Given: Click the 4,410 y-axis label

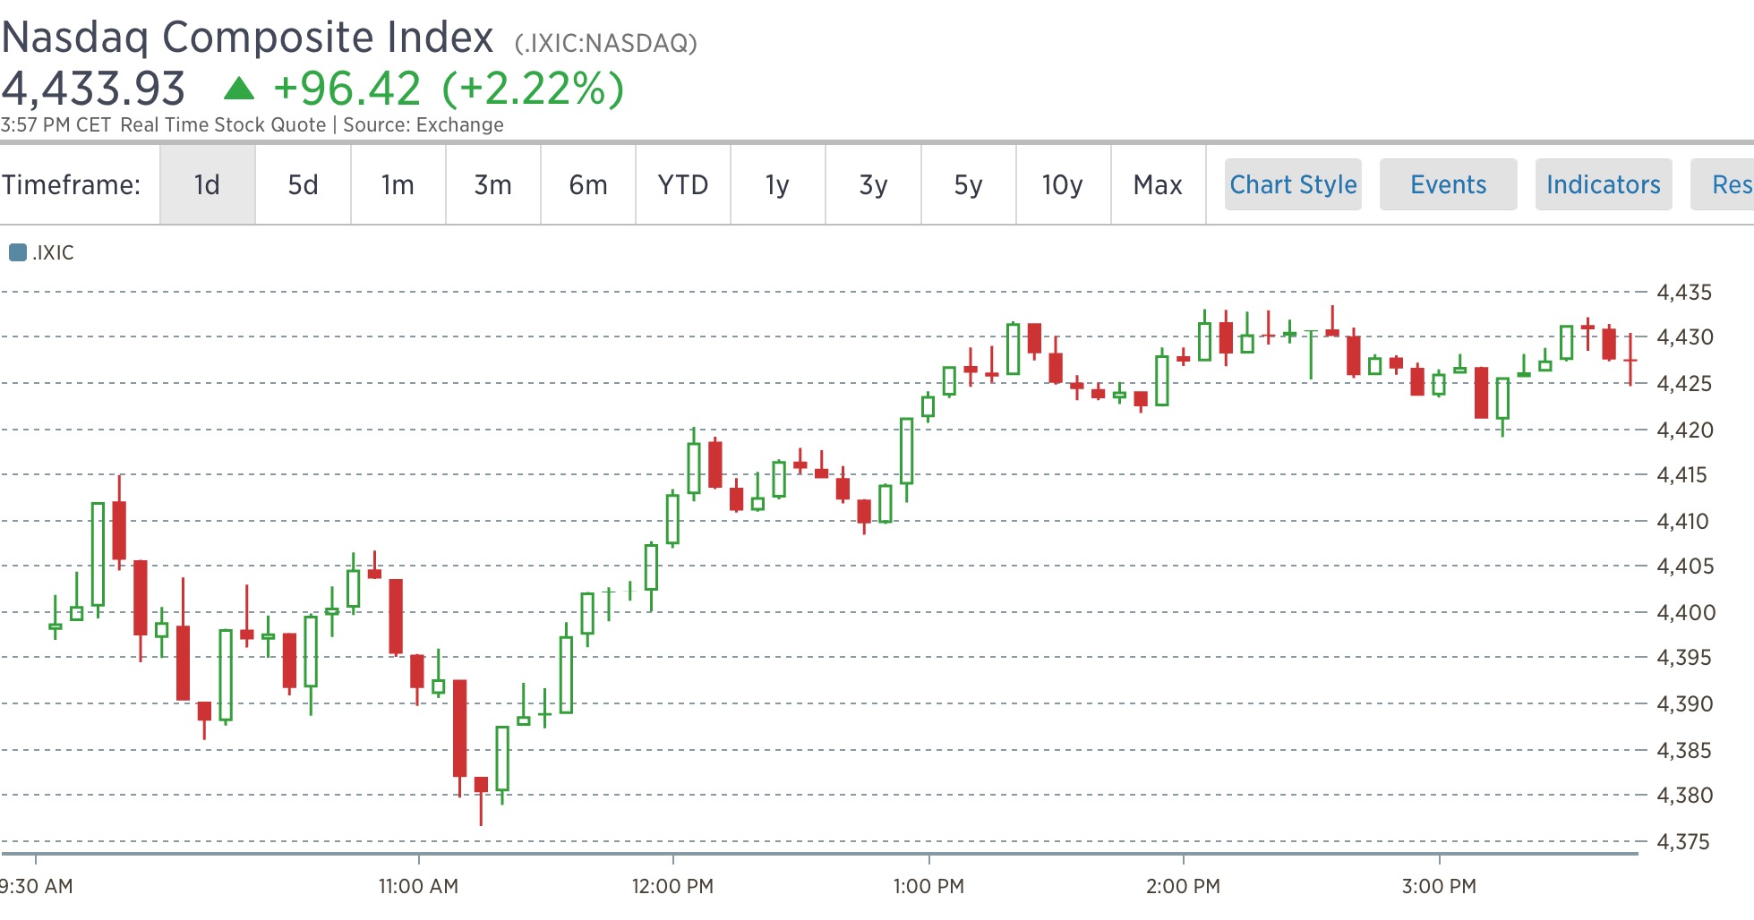Looking at the screenshot, I should [1683, 521].
